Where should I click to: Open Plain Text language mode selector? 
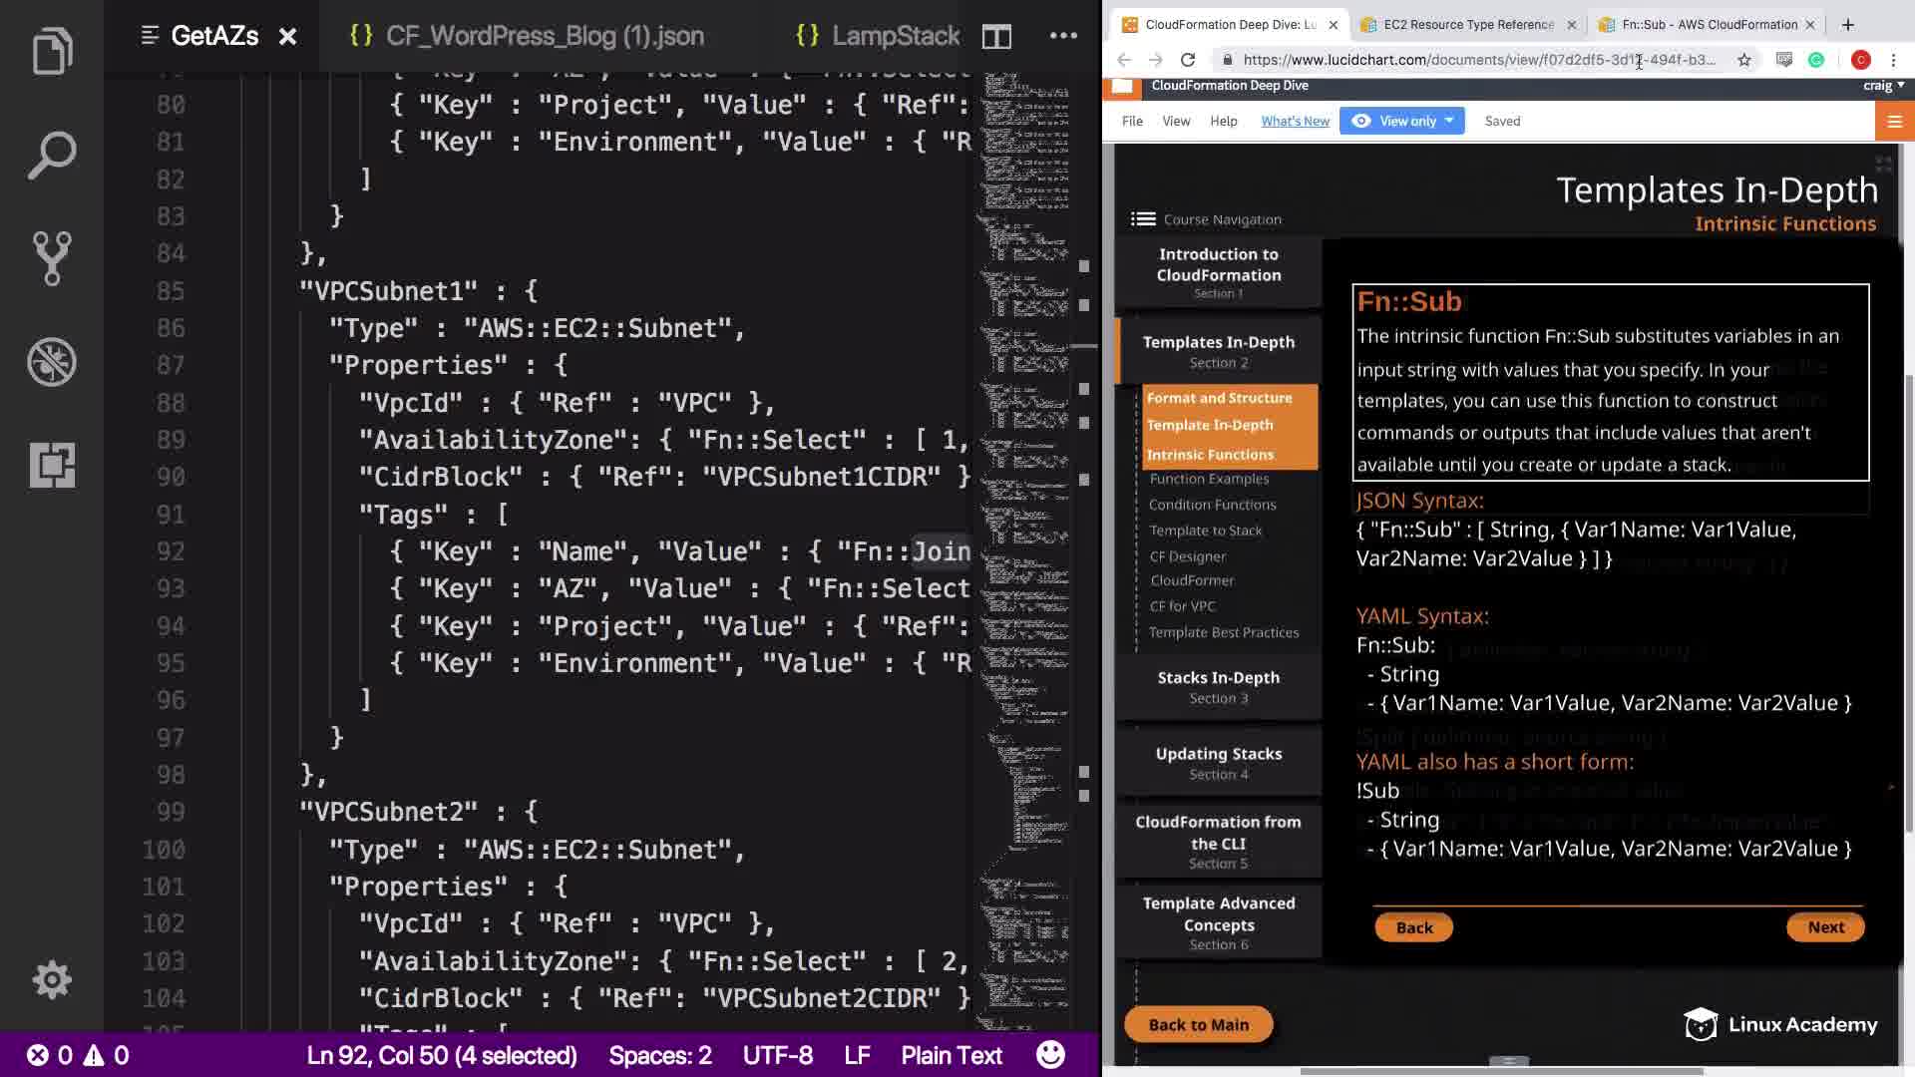[x=952, y=1055]
